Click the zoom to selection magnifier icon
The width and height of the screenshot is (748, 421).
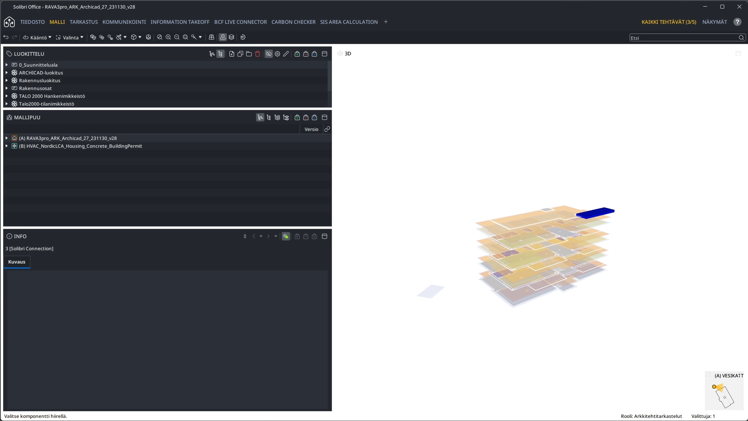click(185, 37)
